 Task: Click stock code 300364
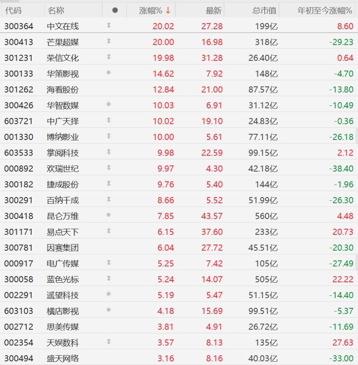(19, 26)
